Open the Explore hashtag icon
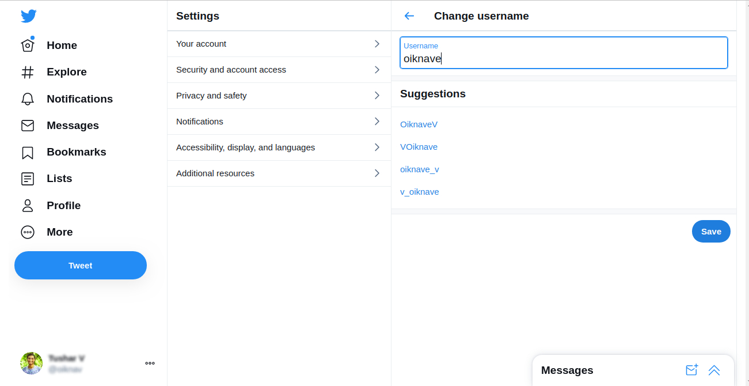This screenshot has width=749, height=386. 28,71
